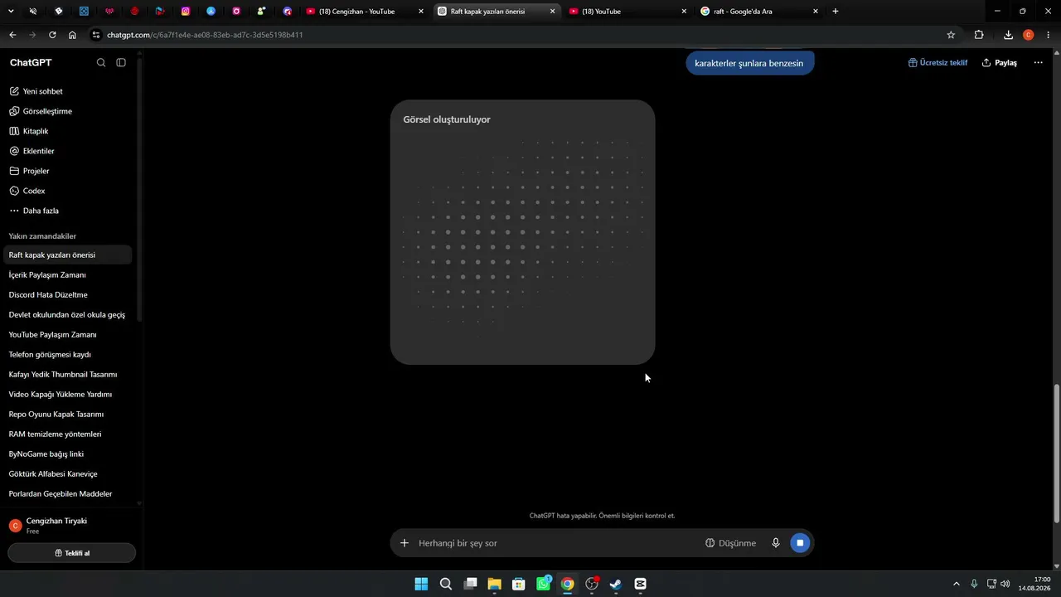Click the site info icon in address bar
The image size is (1061, 597).
pyautogui.click(x=96, y=35)
